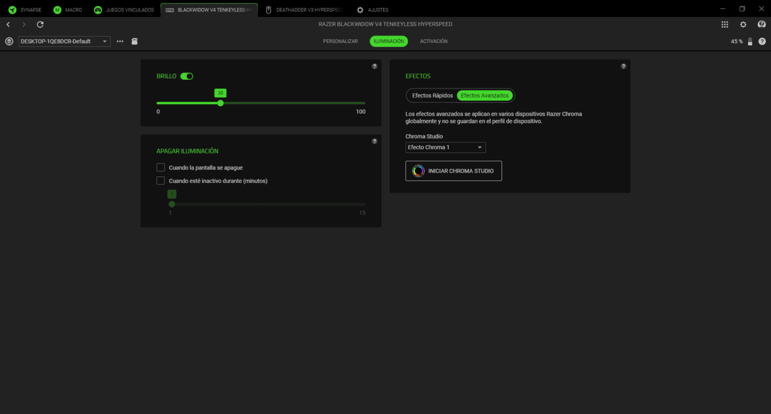Open the Synapse tab

coord(25,10)
